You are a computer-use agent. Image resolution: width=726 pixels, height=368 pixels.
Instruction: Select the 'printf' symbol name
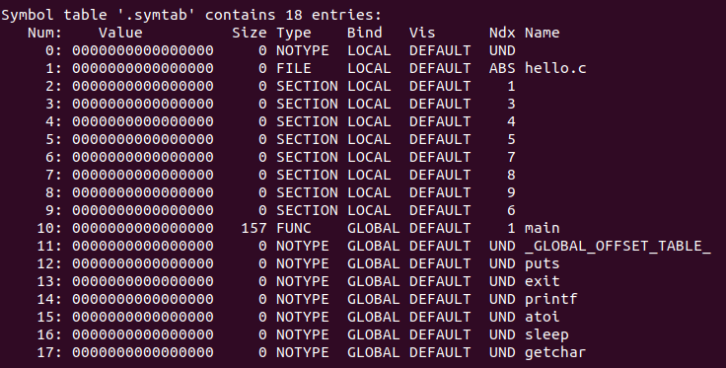tap(550, 299)
